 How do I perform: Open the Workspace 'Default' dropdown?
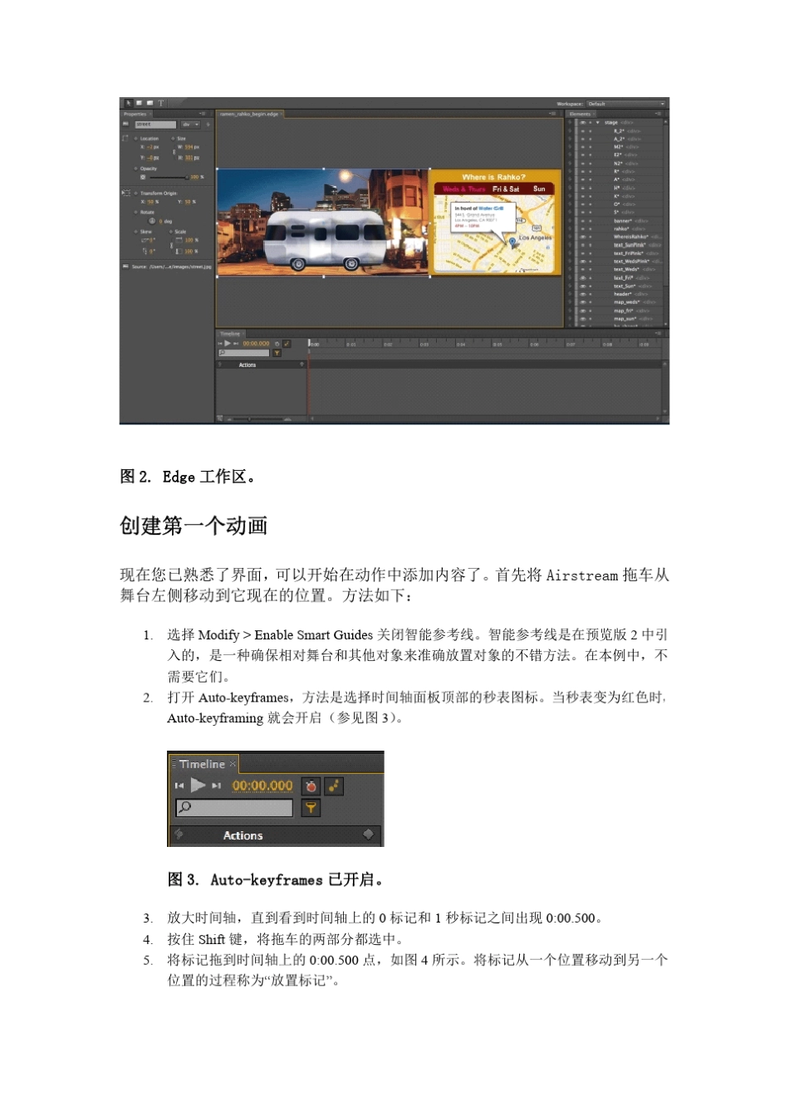click(625, 104)
